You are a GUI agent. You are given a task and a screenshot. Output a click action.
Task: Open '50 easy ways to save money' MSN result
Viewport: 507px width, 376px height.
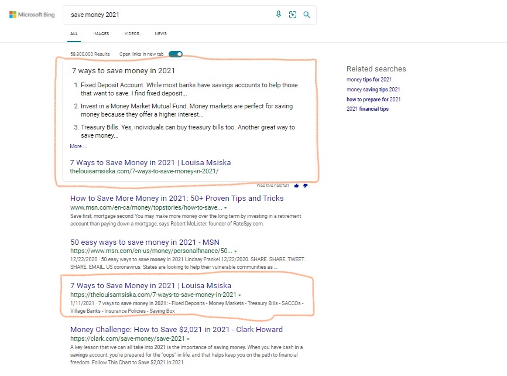pyautogui.click(x=145, y=242)
